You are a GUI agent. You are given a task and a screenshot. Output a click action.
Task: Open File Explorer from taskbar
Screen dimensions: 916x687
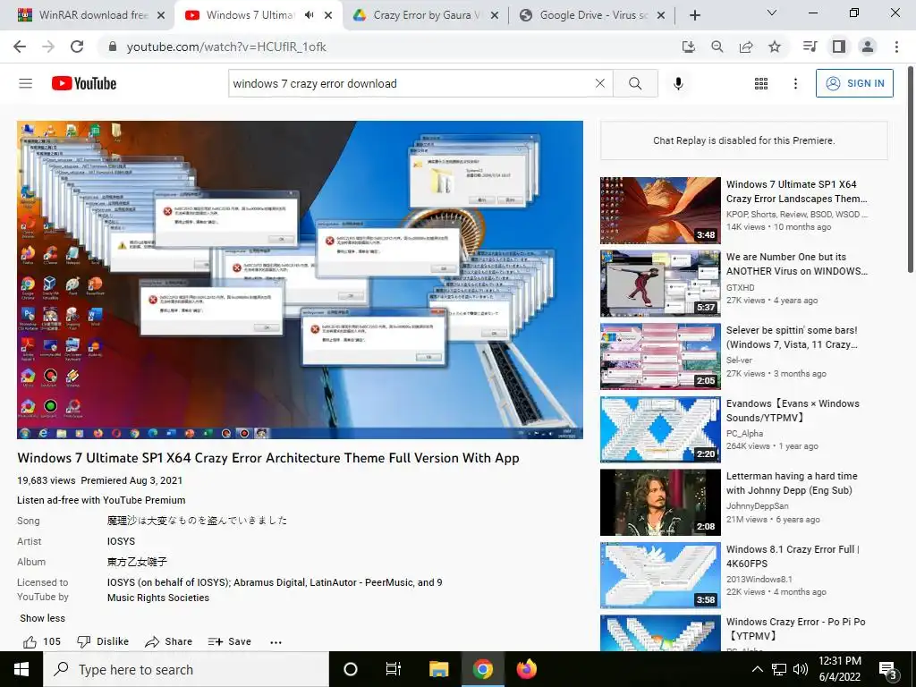click(x=438, y=669)
